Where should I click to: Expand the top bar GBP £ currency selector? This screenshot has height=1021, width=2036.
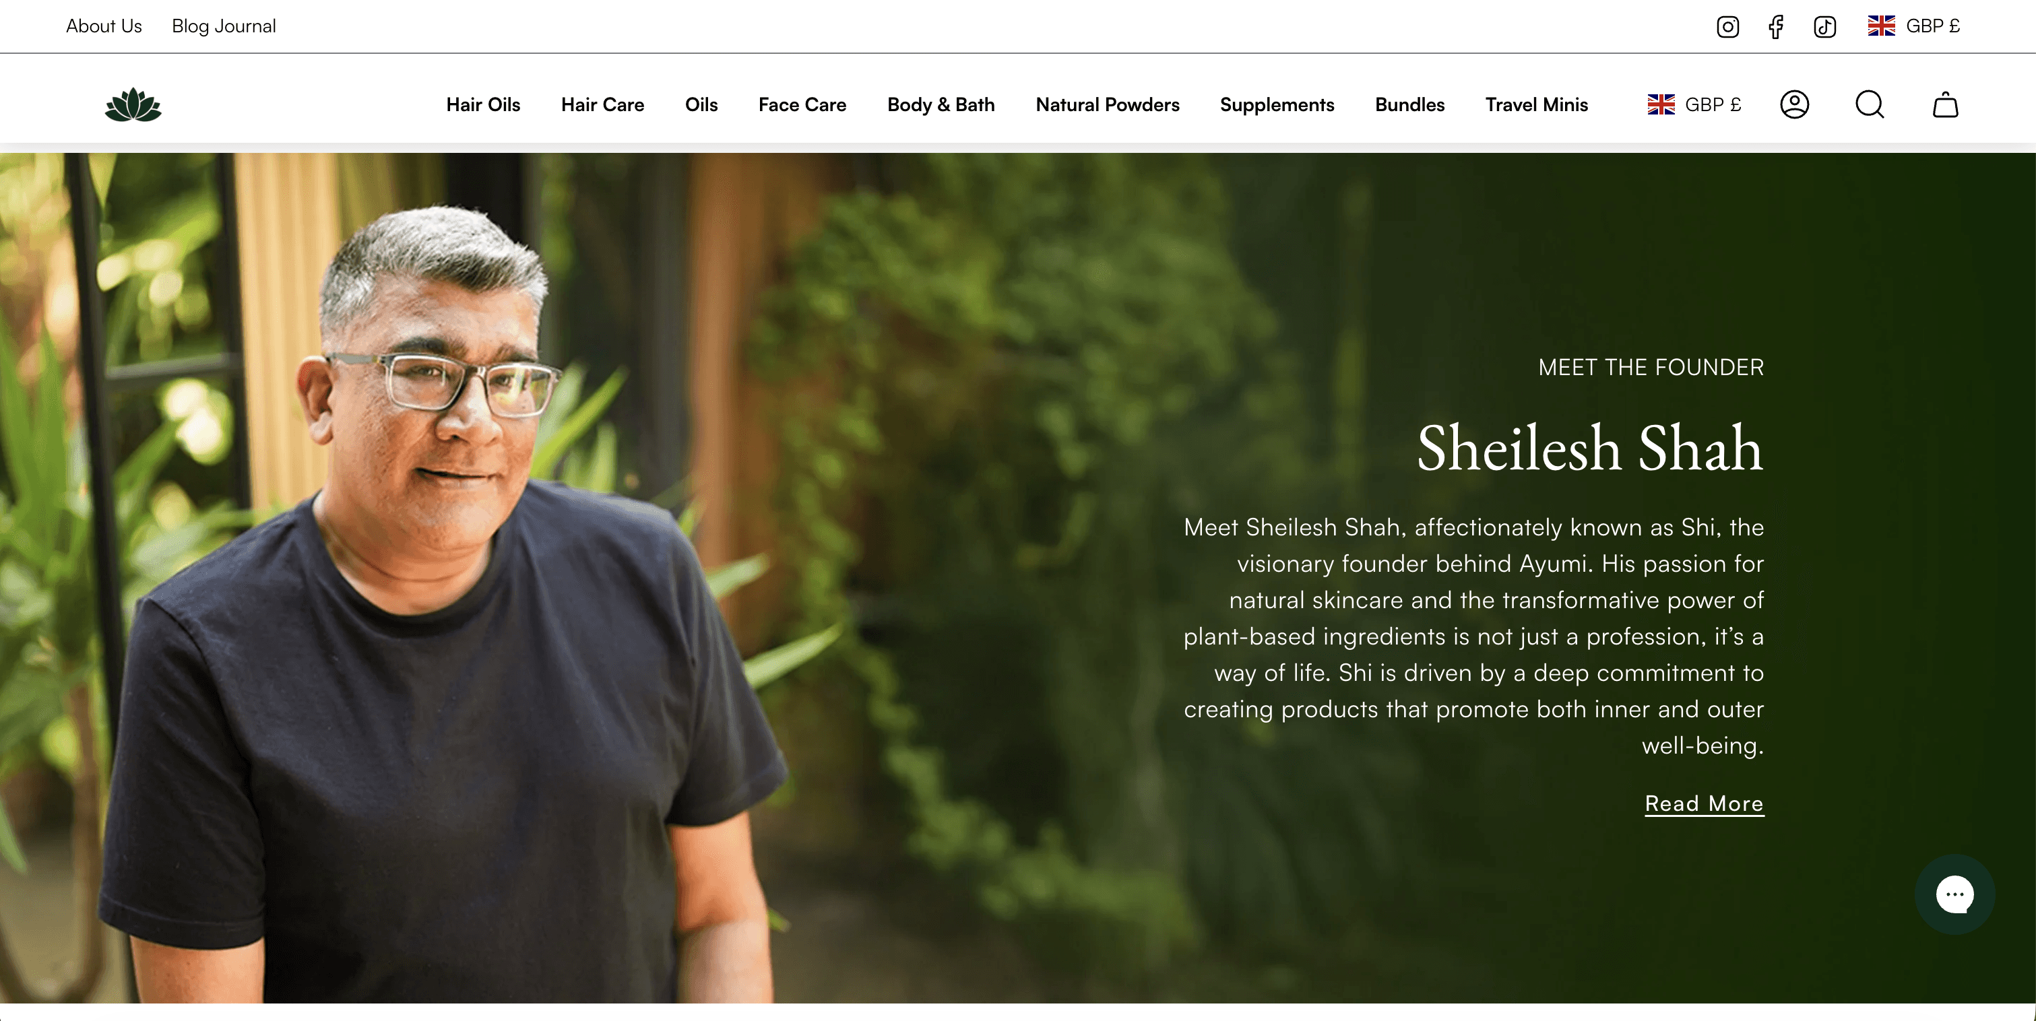click(1913, 26)
